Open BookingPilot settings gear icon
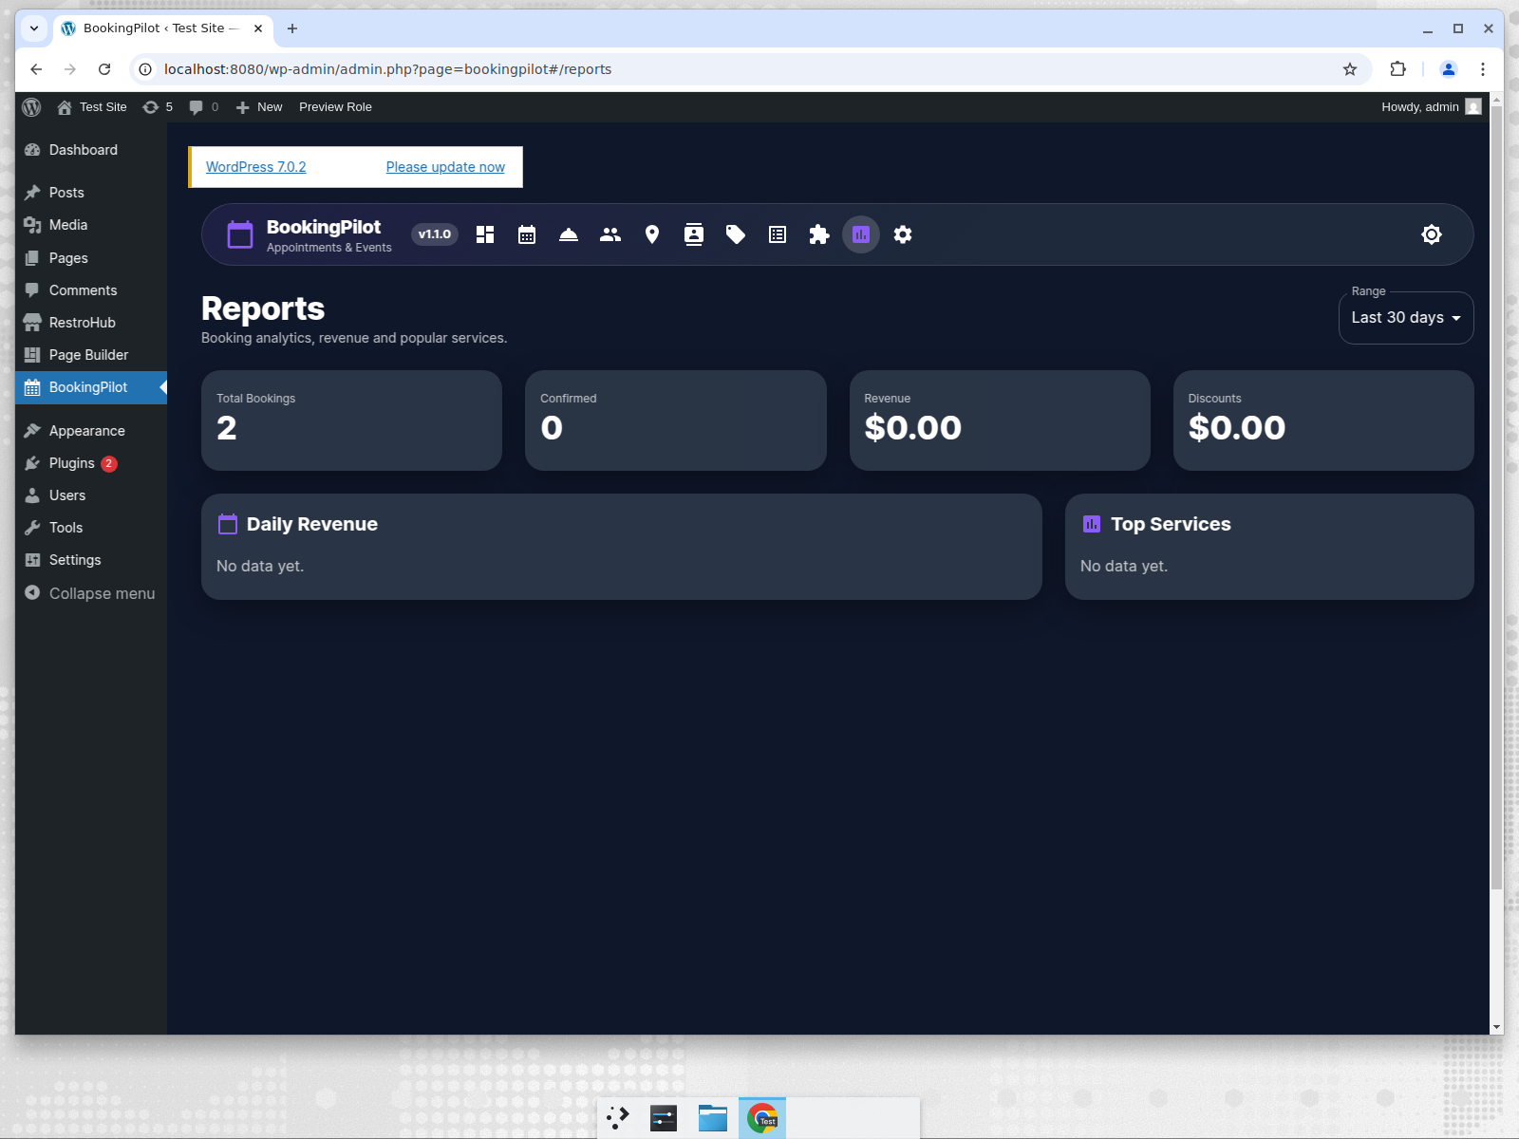Viewport: 1519px width, 1139px height. tap(903, 234)
